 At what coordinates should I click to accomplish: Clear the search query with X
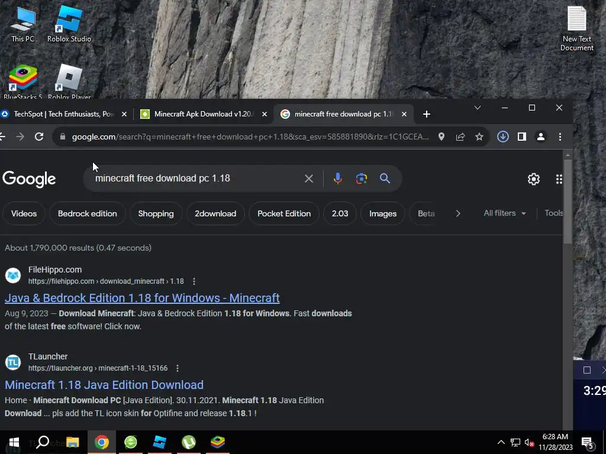[309, 179]
